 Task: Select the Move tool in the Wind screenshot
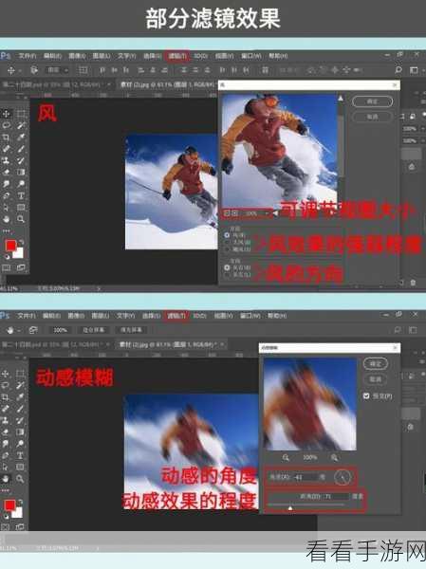[7, 114]
